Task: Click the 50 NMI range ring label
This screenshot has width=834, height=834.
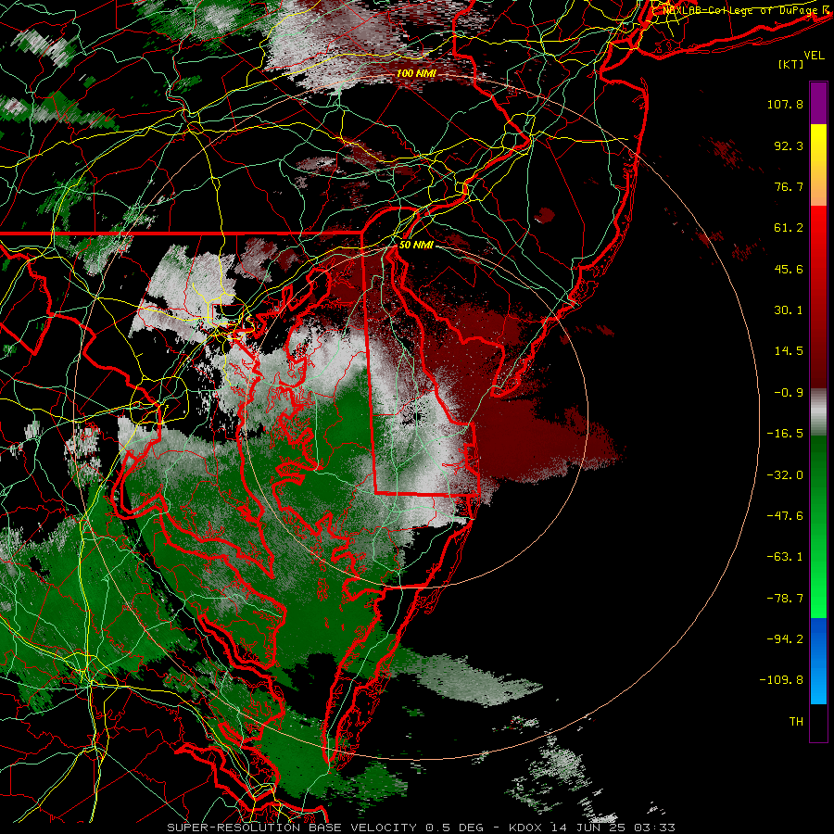Action: point(416,245)
